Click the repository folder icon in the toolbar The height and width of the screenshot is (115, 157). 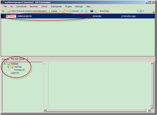tap(8, 11)
